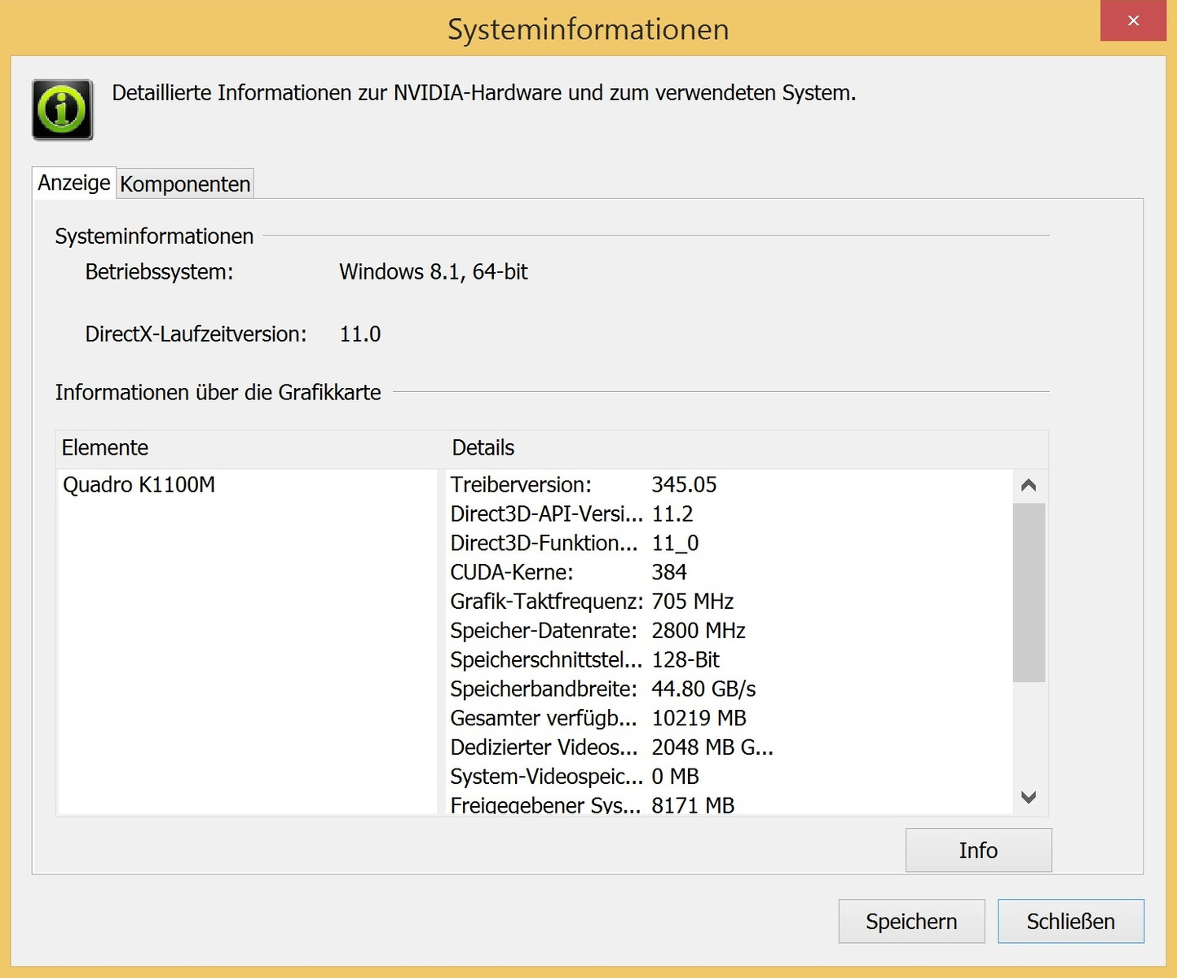
Task: Click the Speicher-Datenrate entry
Action: [x=597, y=631]
